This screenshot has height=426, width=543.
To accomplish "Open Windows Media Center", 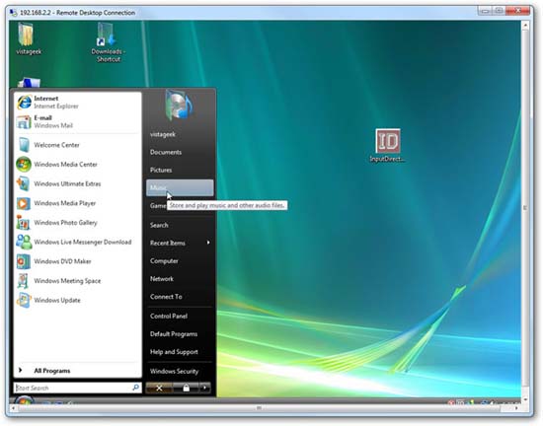I will pos(77,165).
